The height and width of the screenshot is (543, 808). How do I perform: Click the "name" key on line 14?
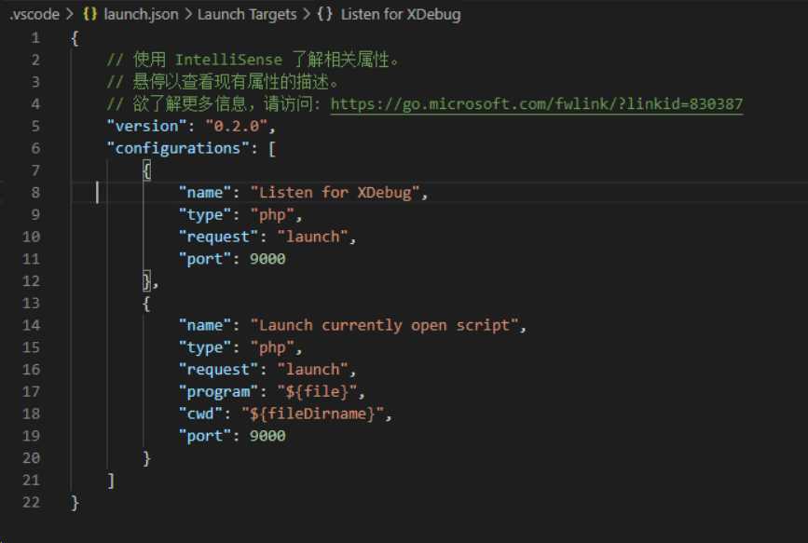(x=205, y=326)
